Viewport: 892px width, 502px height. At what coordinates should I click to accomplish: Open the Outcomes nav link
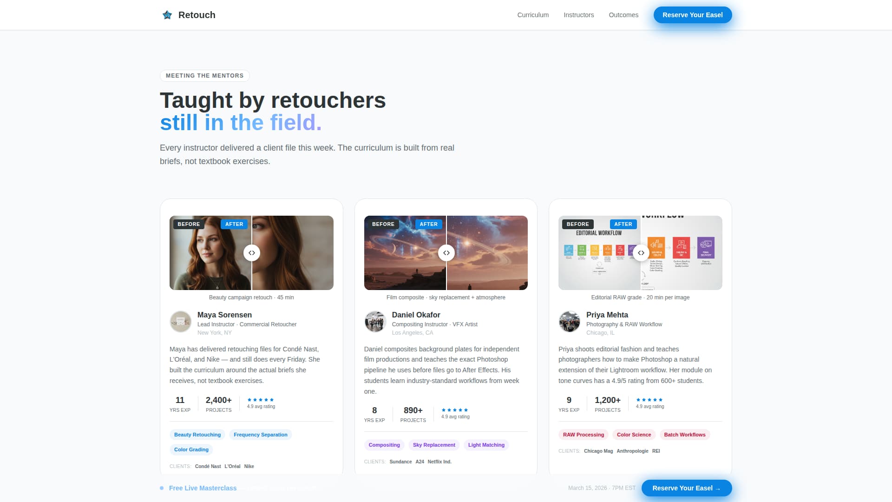tap(623, 15)
